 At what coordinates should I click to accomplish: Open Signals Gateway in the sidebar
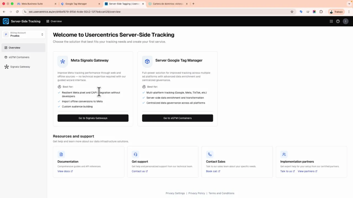pyautogui.click(x=23, y=67)
